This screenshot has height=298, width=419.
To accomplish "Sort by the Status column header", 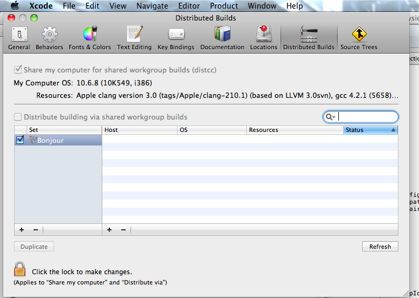I will click(x=371, y=130).
